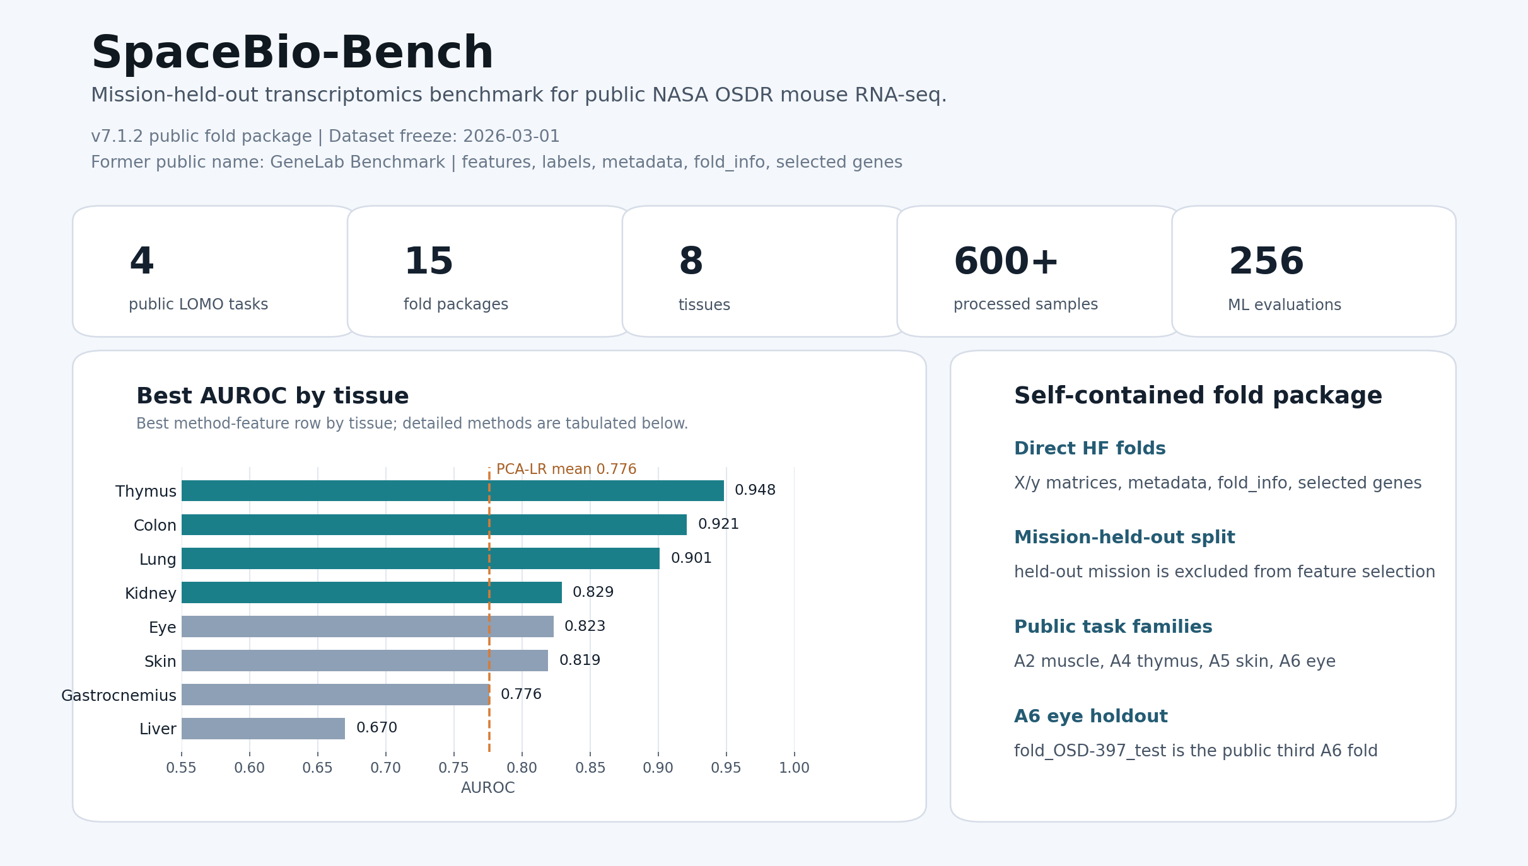Click the 0.90 x-axis tick label
1528x866 pixels.
pyautogui.click(x=658, y=768)
